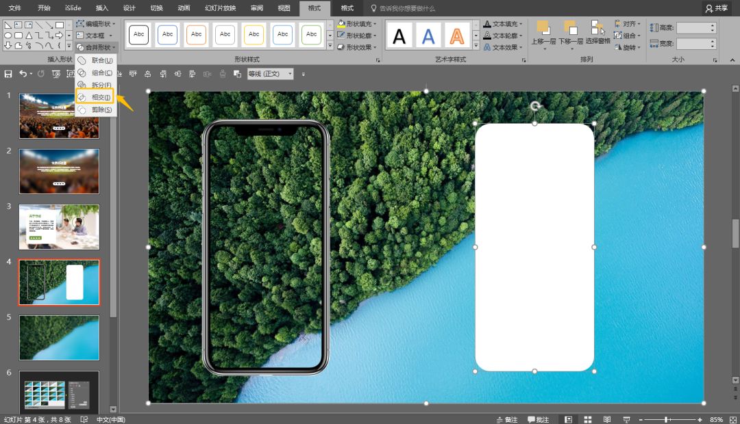Viewport: 740px width, 424px height.
Task: Click the white rounded rectangle shape
Action: (x=534, y=248)
